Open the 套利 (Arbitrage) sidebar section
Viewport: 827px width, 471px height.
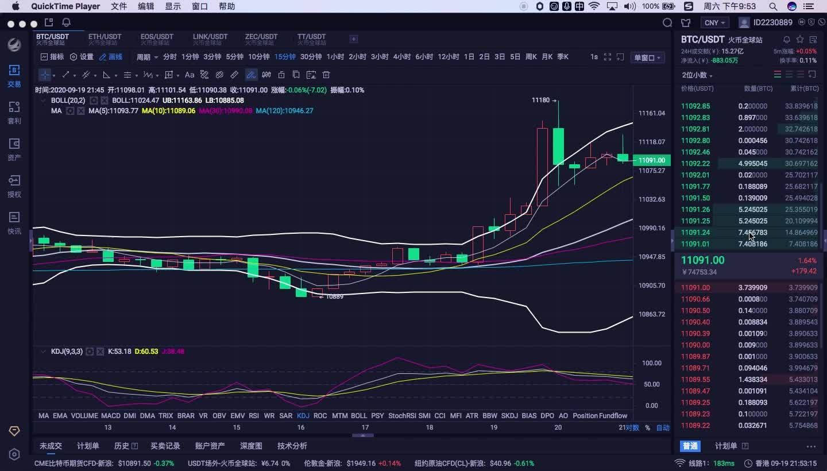pyautogui.click(x=14, y=113)
